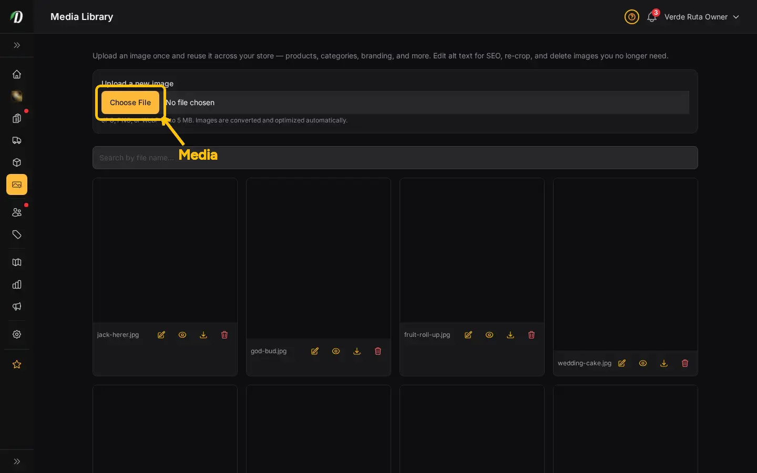The width and height of the screenshot is (757, 473).
Task: Open the analytics bar chart sidebar icon
Action: [17, 284]
